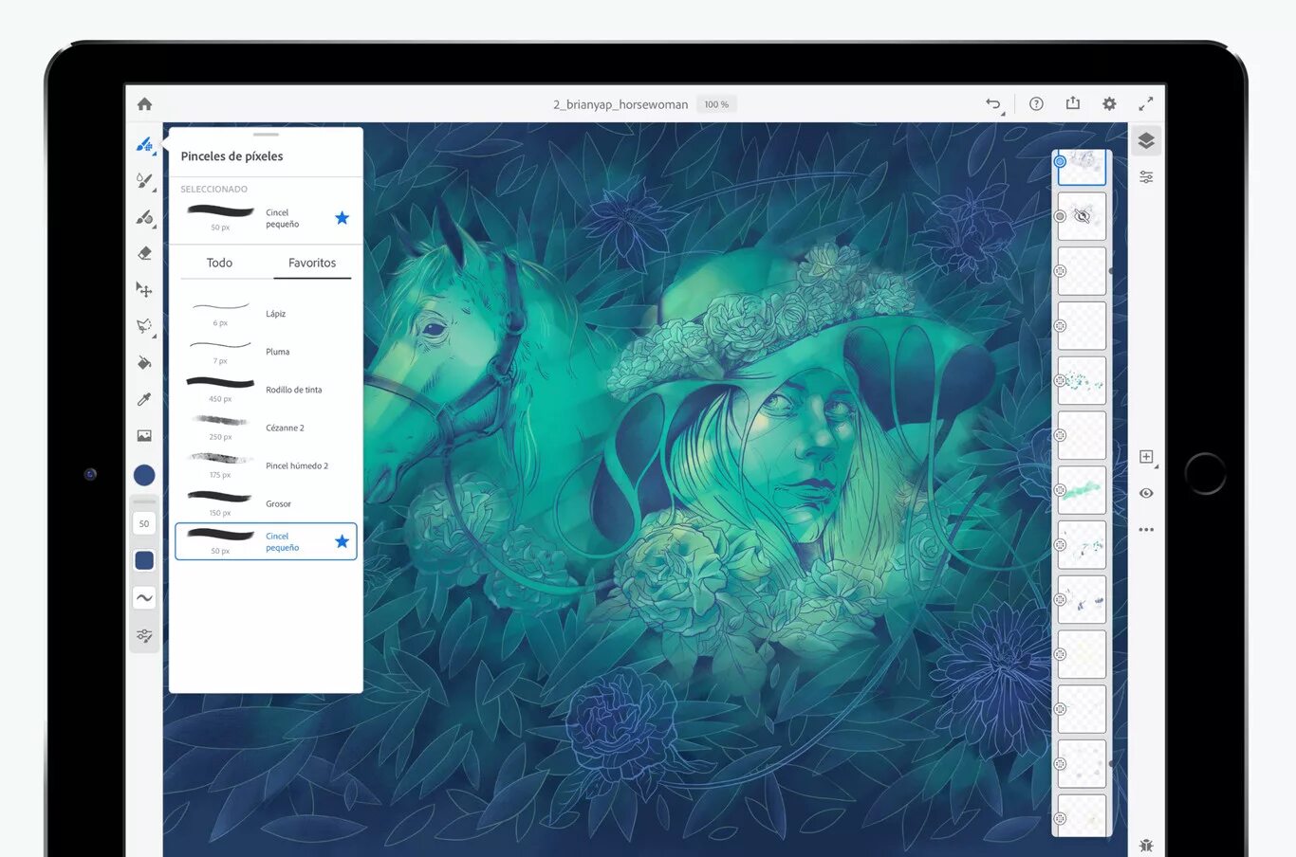Switch to the Todo tab

219,263
